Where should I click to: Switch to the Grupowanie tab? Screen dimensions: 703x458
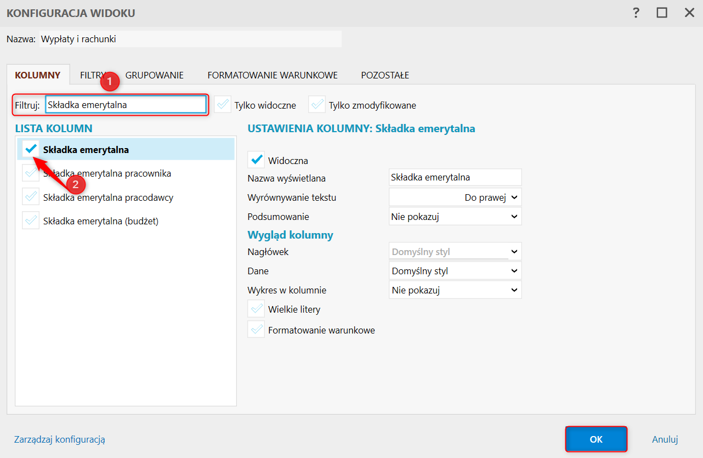[x=154, y=75]
